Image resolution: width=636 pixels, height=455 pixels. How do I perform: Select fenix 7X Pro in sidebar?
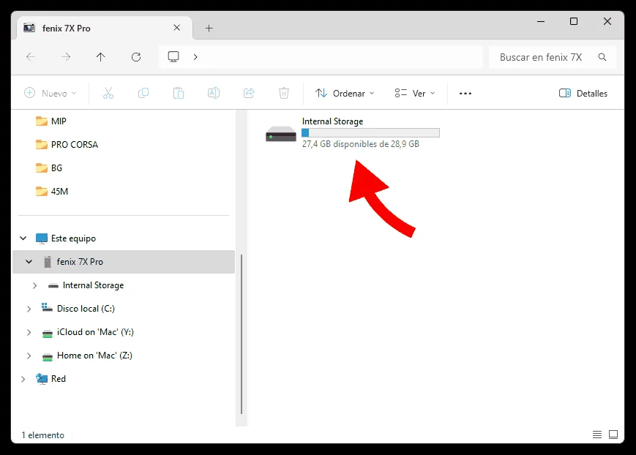[x=124, y=262]
